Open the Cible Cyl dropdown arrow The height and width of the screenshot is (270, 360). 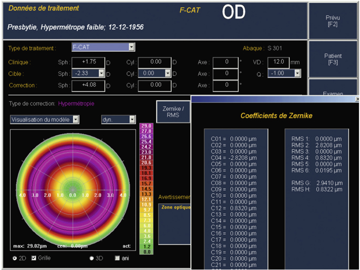168,73
